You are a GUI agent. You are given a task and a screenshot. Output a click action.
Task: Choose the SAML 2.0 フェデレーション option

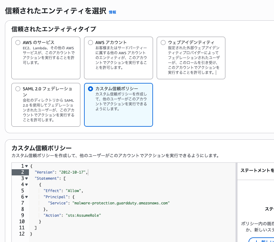tap(18, 89)
